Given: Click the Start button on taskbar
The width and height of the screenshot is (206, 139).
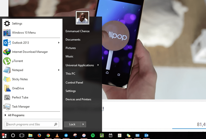Looking at the screenshot, I should point(4,135).
